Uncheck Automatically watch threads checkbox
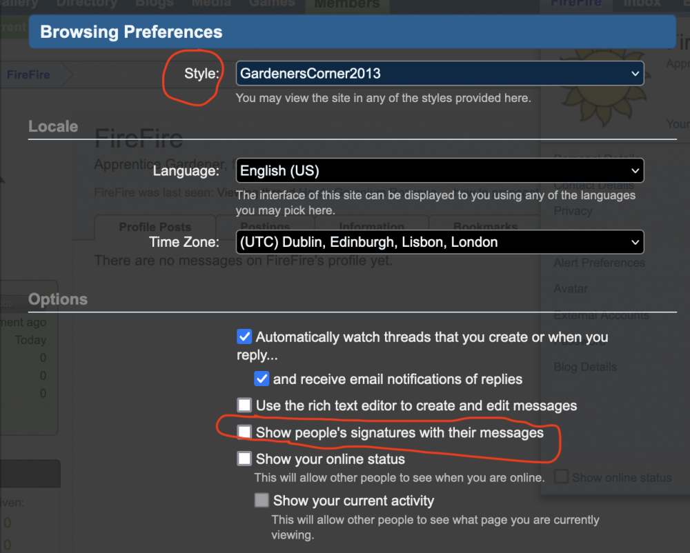The image size is (690, 553). tap(244, 337)
